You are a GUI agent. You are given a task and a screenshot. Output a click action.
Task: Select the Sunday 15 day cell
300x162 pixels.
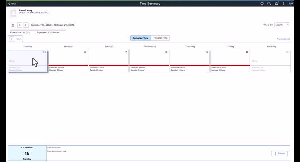coord(27,61)
